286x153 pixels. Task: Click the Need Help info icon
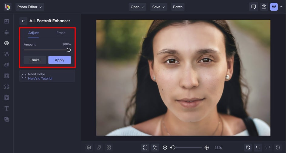[x=24, y=76]
